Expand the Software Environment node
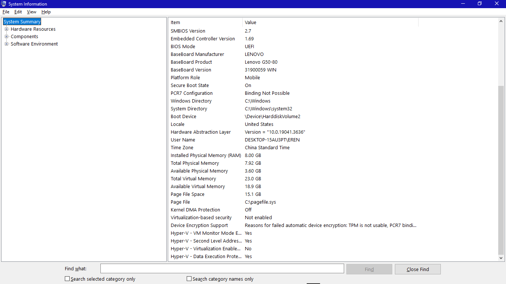 pyautogui.click(x=6, y=44)
